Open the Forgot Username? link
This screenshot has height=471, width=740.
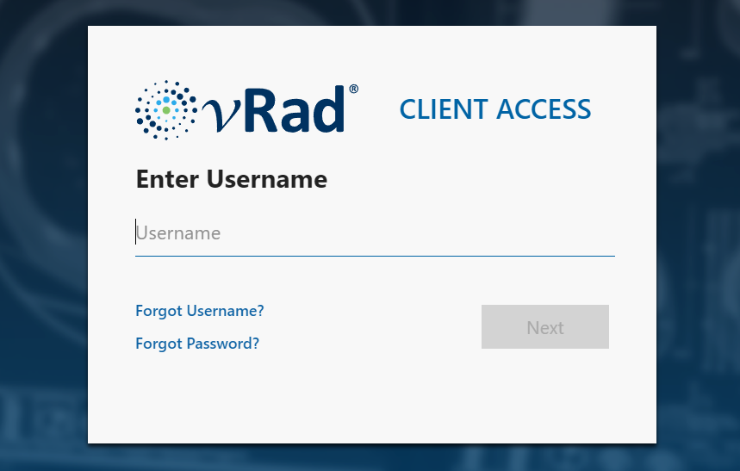tap(200, 311)
